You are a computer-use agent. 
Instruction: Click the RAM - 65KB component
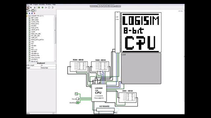coord(100,67)
